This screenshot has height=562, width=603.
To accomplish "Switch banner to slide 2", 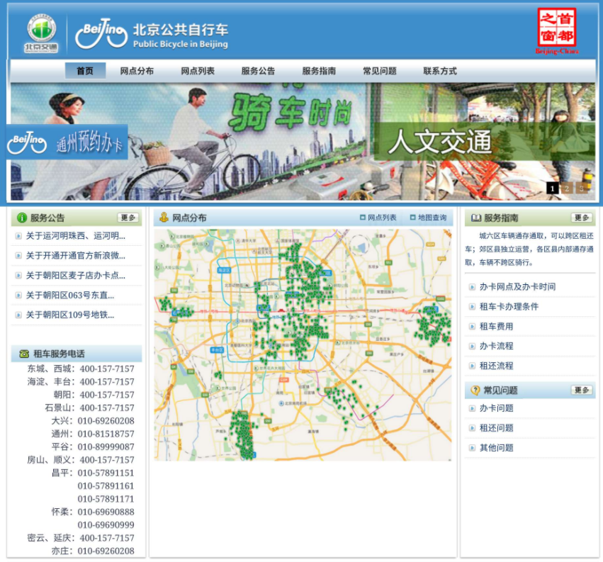I will pos(567,188).
